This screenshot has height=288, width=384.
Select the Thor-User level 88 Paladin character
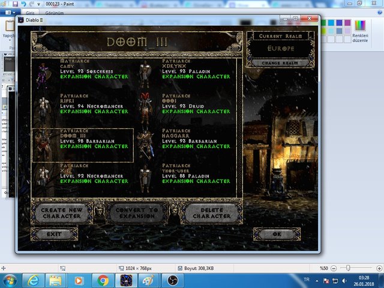pyautogui.click(x=185, y=180)
